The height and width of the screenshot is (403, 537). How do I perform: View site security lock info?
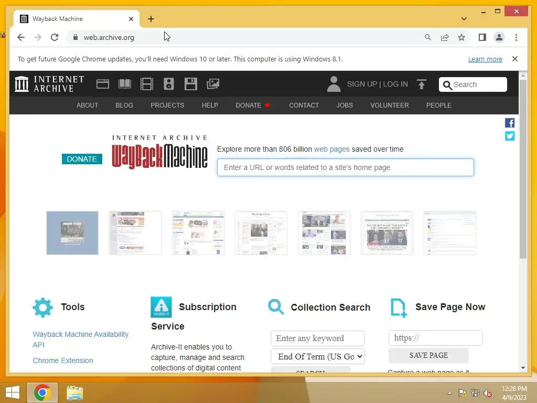(x=76, y=37)
